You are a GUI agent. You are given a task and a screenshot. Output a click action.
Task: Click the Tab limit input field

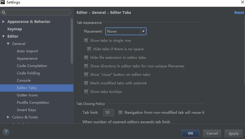(108, 112)
